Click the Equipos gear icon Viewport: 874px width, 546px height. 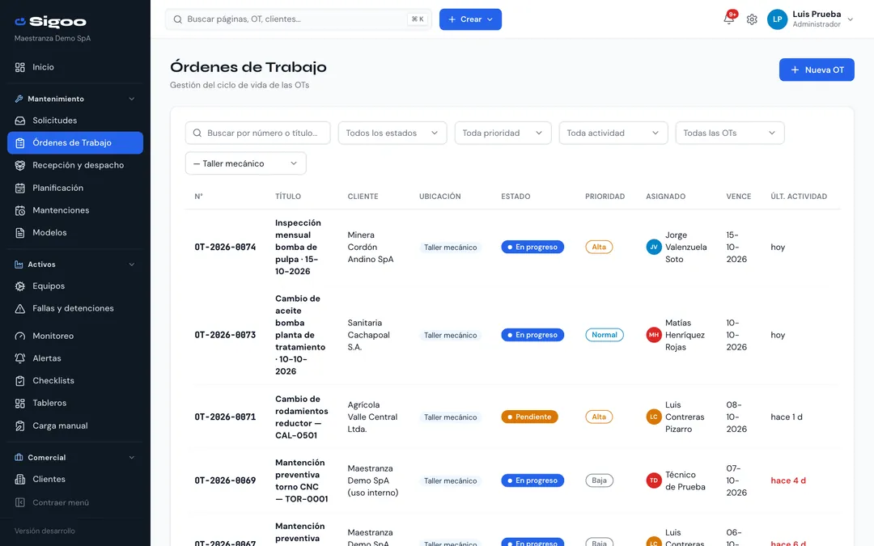20,286
